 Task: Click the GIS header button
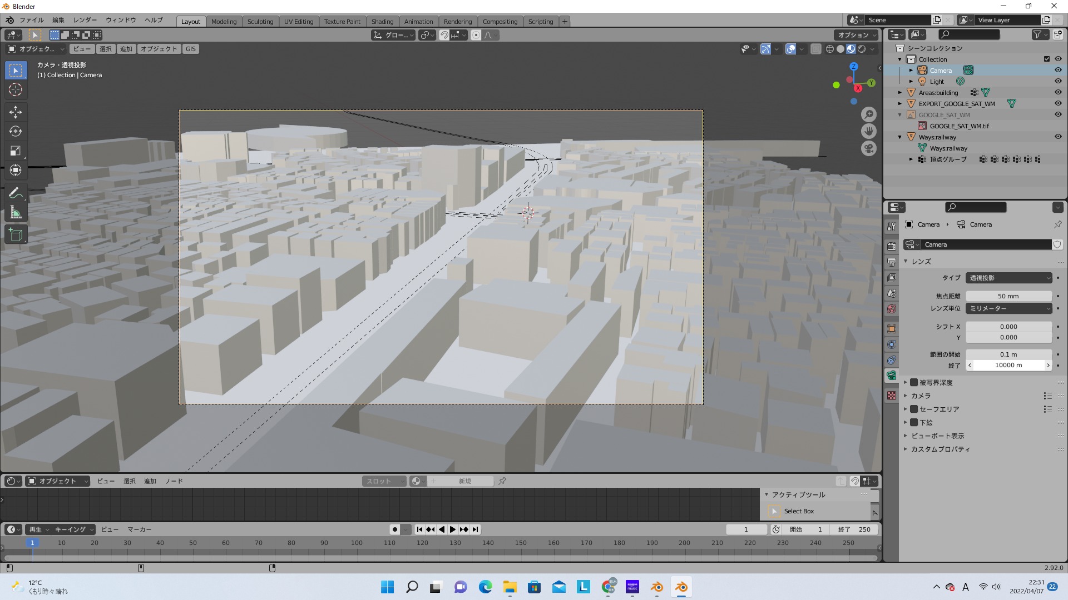191,49
